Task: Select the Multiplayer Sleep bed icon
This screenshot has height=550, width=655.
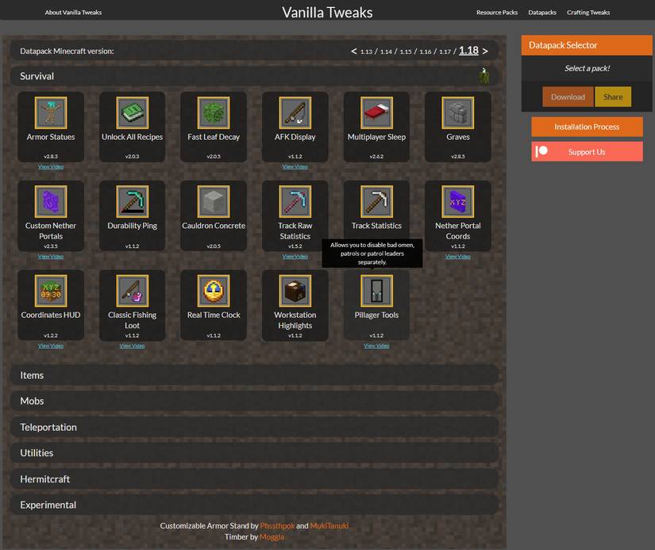Action: 376,111
